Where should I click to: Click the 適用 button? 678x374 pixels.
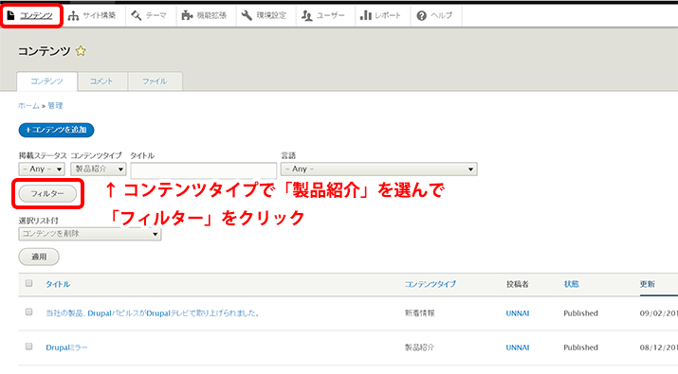(x=39, y=257)
